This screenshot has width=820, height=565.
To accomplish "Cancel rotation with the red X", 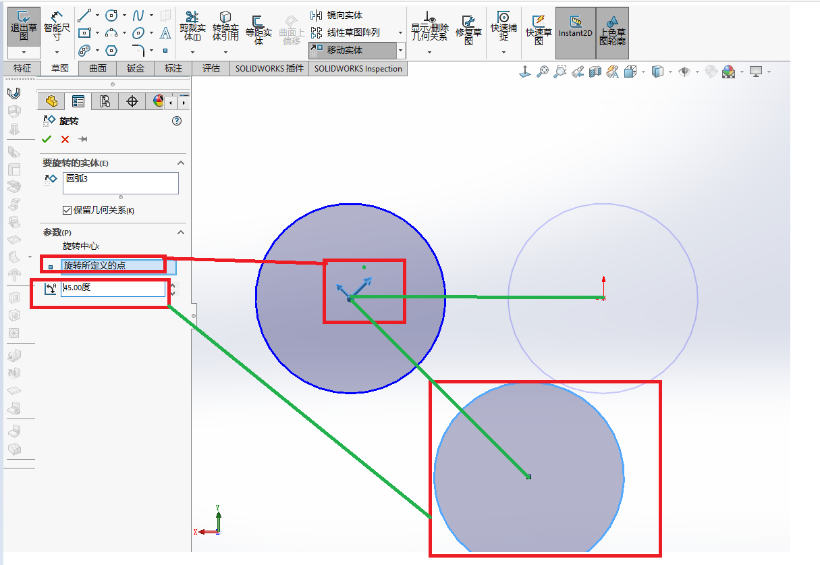I will point(65,139).
